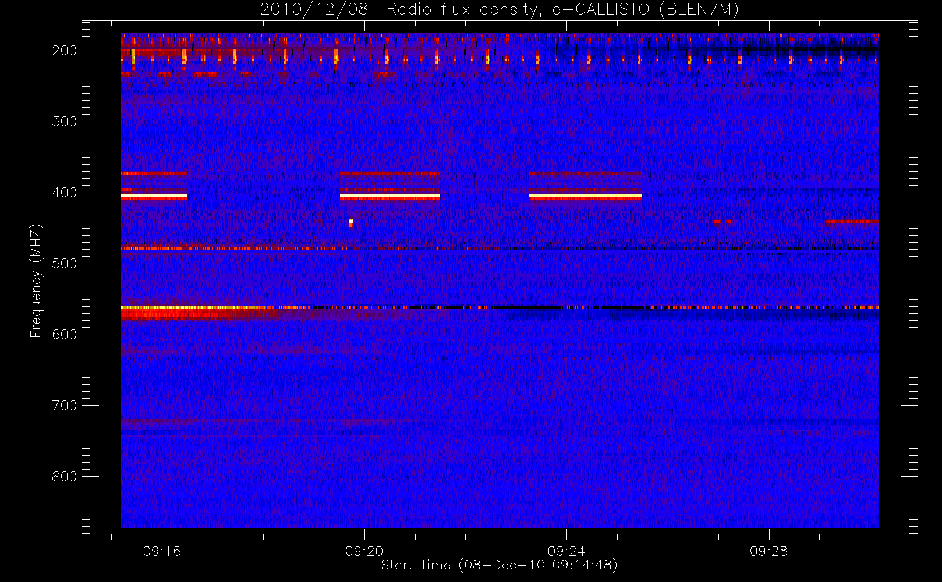Click the small white burst near 440 MHz
942x582 pixels.
point(350,222)
